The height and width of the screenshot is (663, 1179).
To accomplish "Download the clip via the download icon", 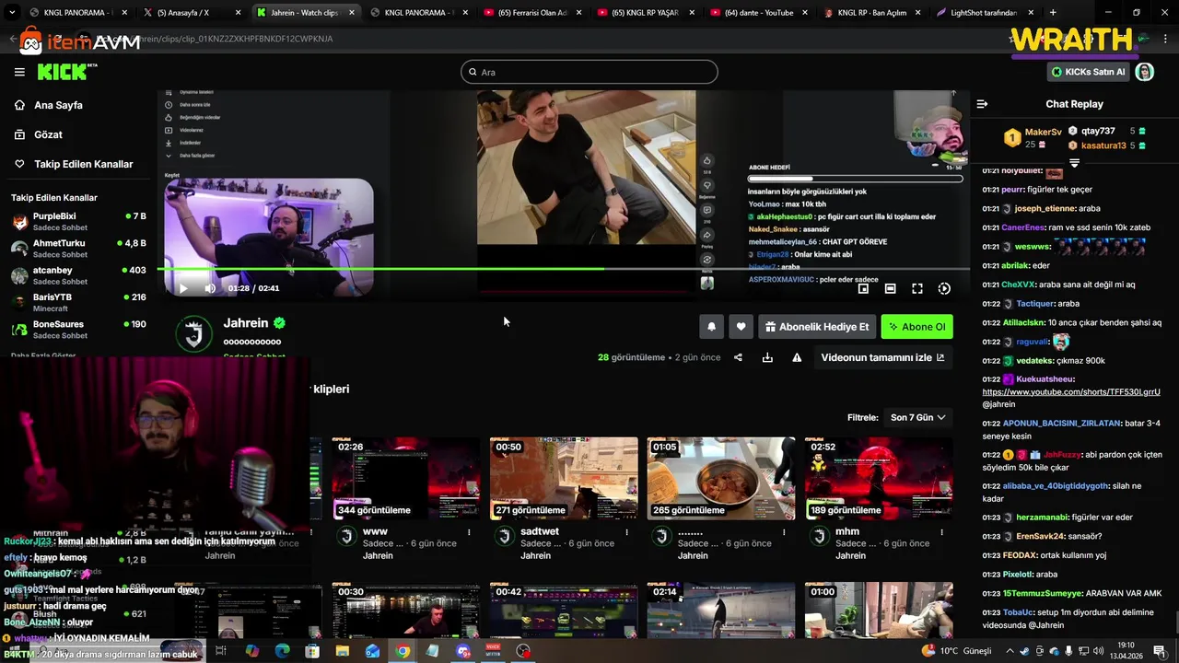I will 767,357.
